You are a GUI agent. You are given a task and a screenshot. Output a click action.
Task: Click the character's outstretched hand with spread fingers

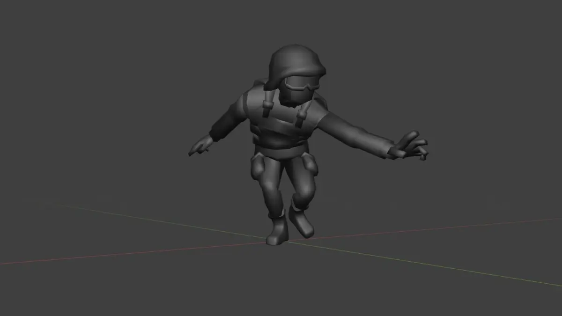coord(408,146)
